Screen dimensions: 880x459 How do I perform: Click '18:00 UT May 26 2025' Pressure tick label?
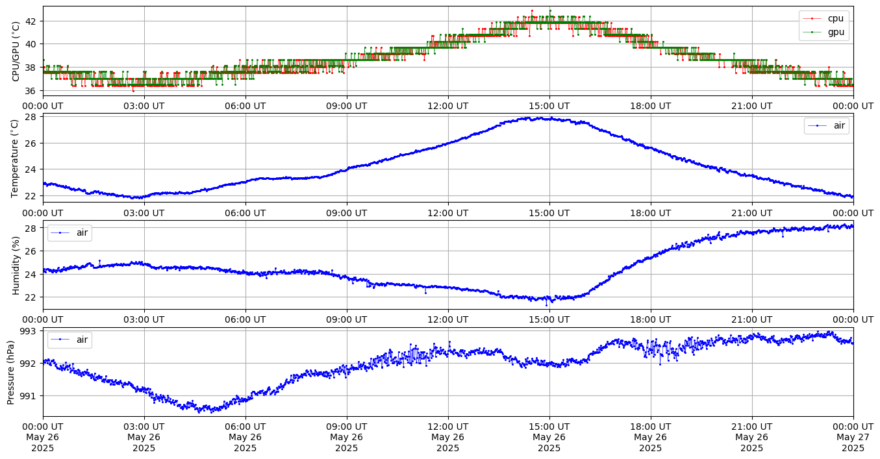click(651, 437)
